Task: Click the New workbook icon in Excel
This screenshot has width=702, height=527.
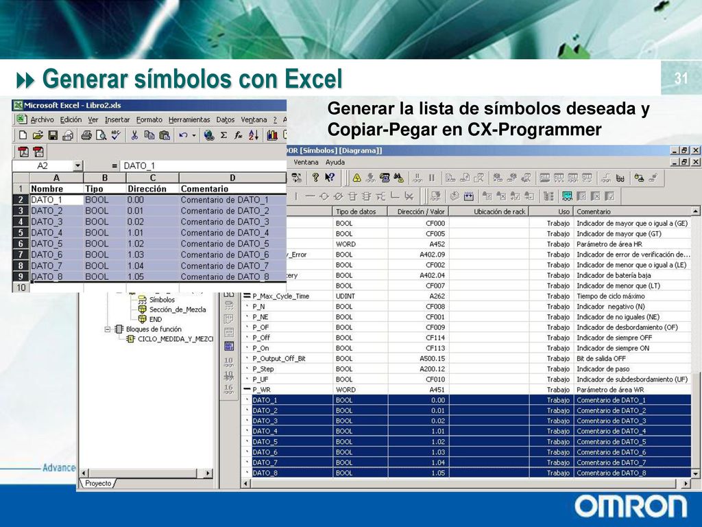Action: (x=23, y=135)
